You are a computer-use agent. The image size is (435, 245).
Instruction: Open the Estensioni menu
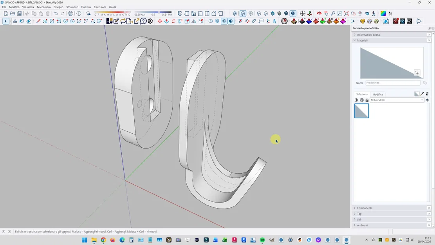coord(100,7)
